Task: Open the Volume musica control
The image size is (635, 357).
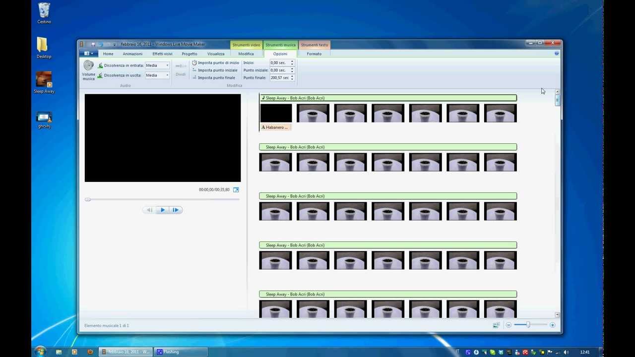Action: (x=88, y=70)
